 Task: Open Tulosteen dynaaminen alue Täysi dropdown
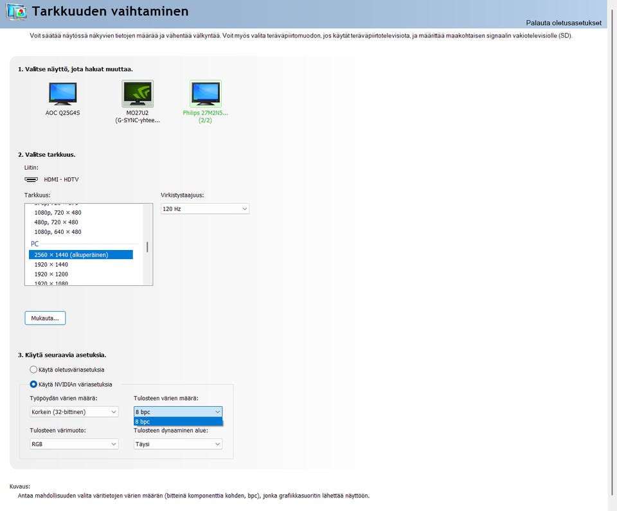pyautogui.click(x=178, y=444)
